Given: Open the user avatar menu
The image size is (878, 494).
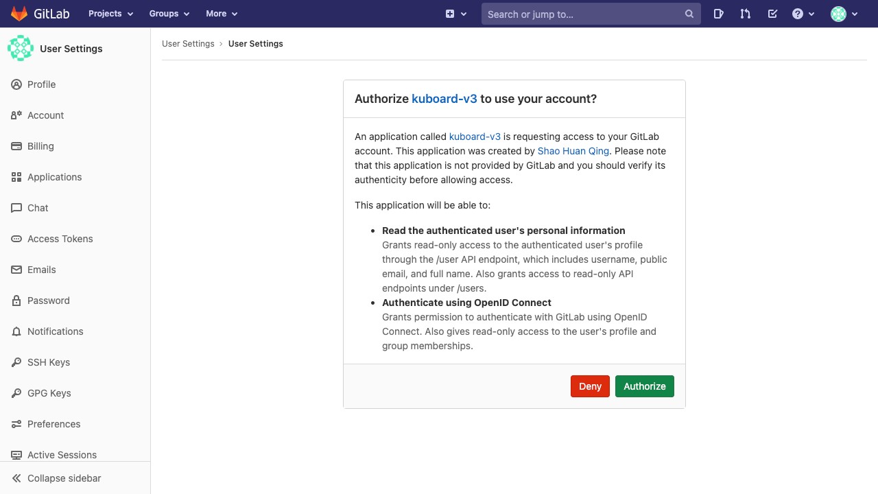Looking at the screenshot, I should tap(844, 14).
